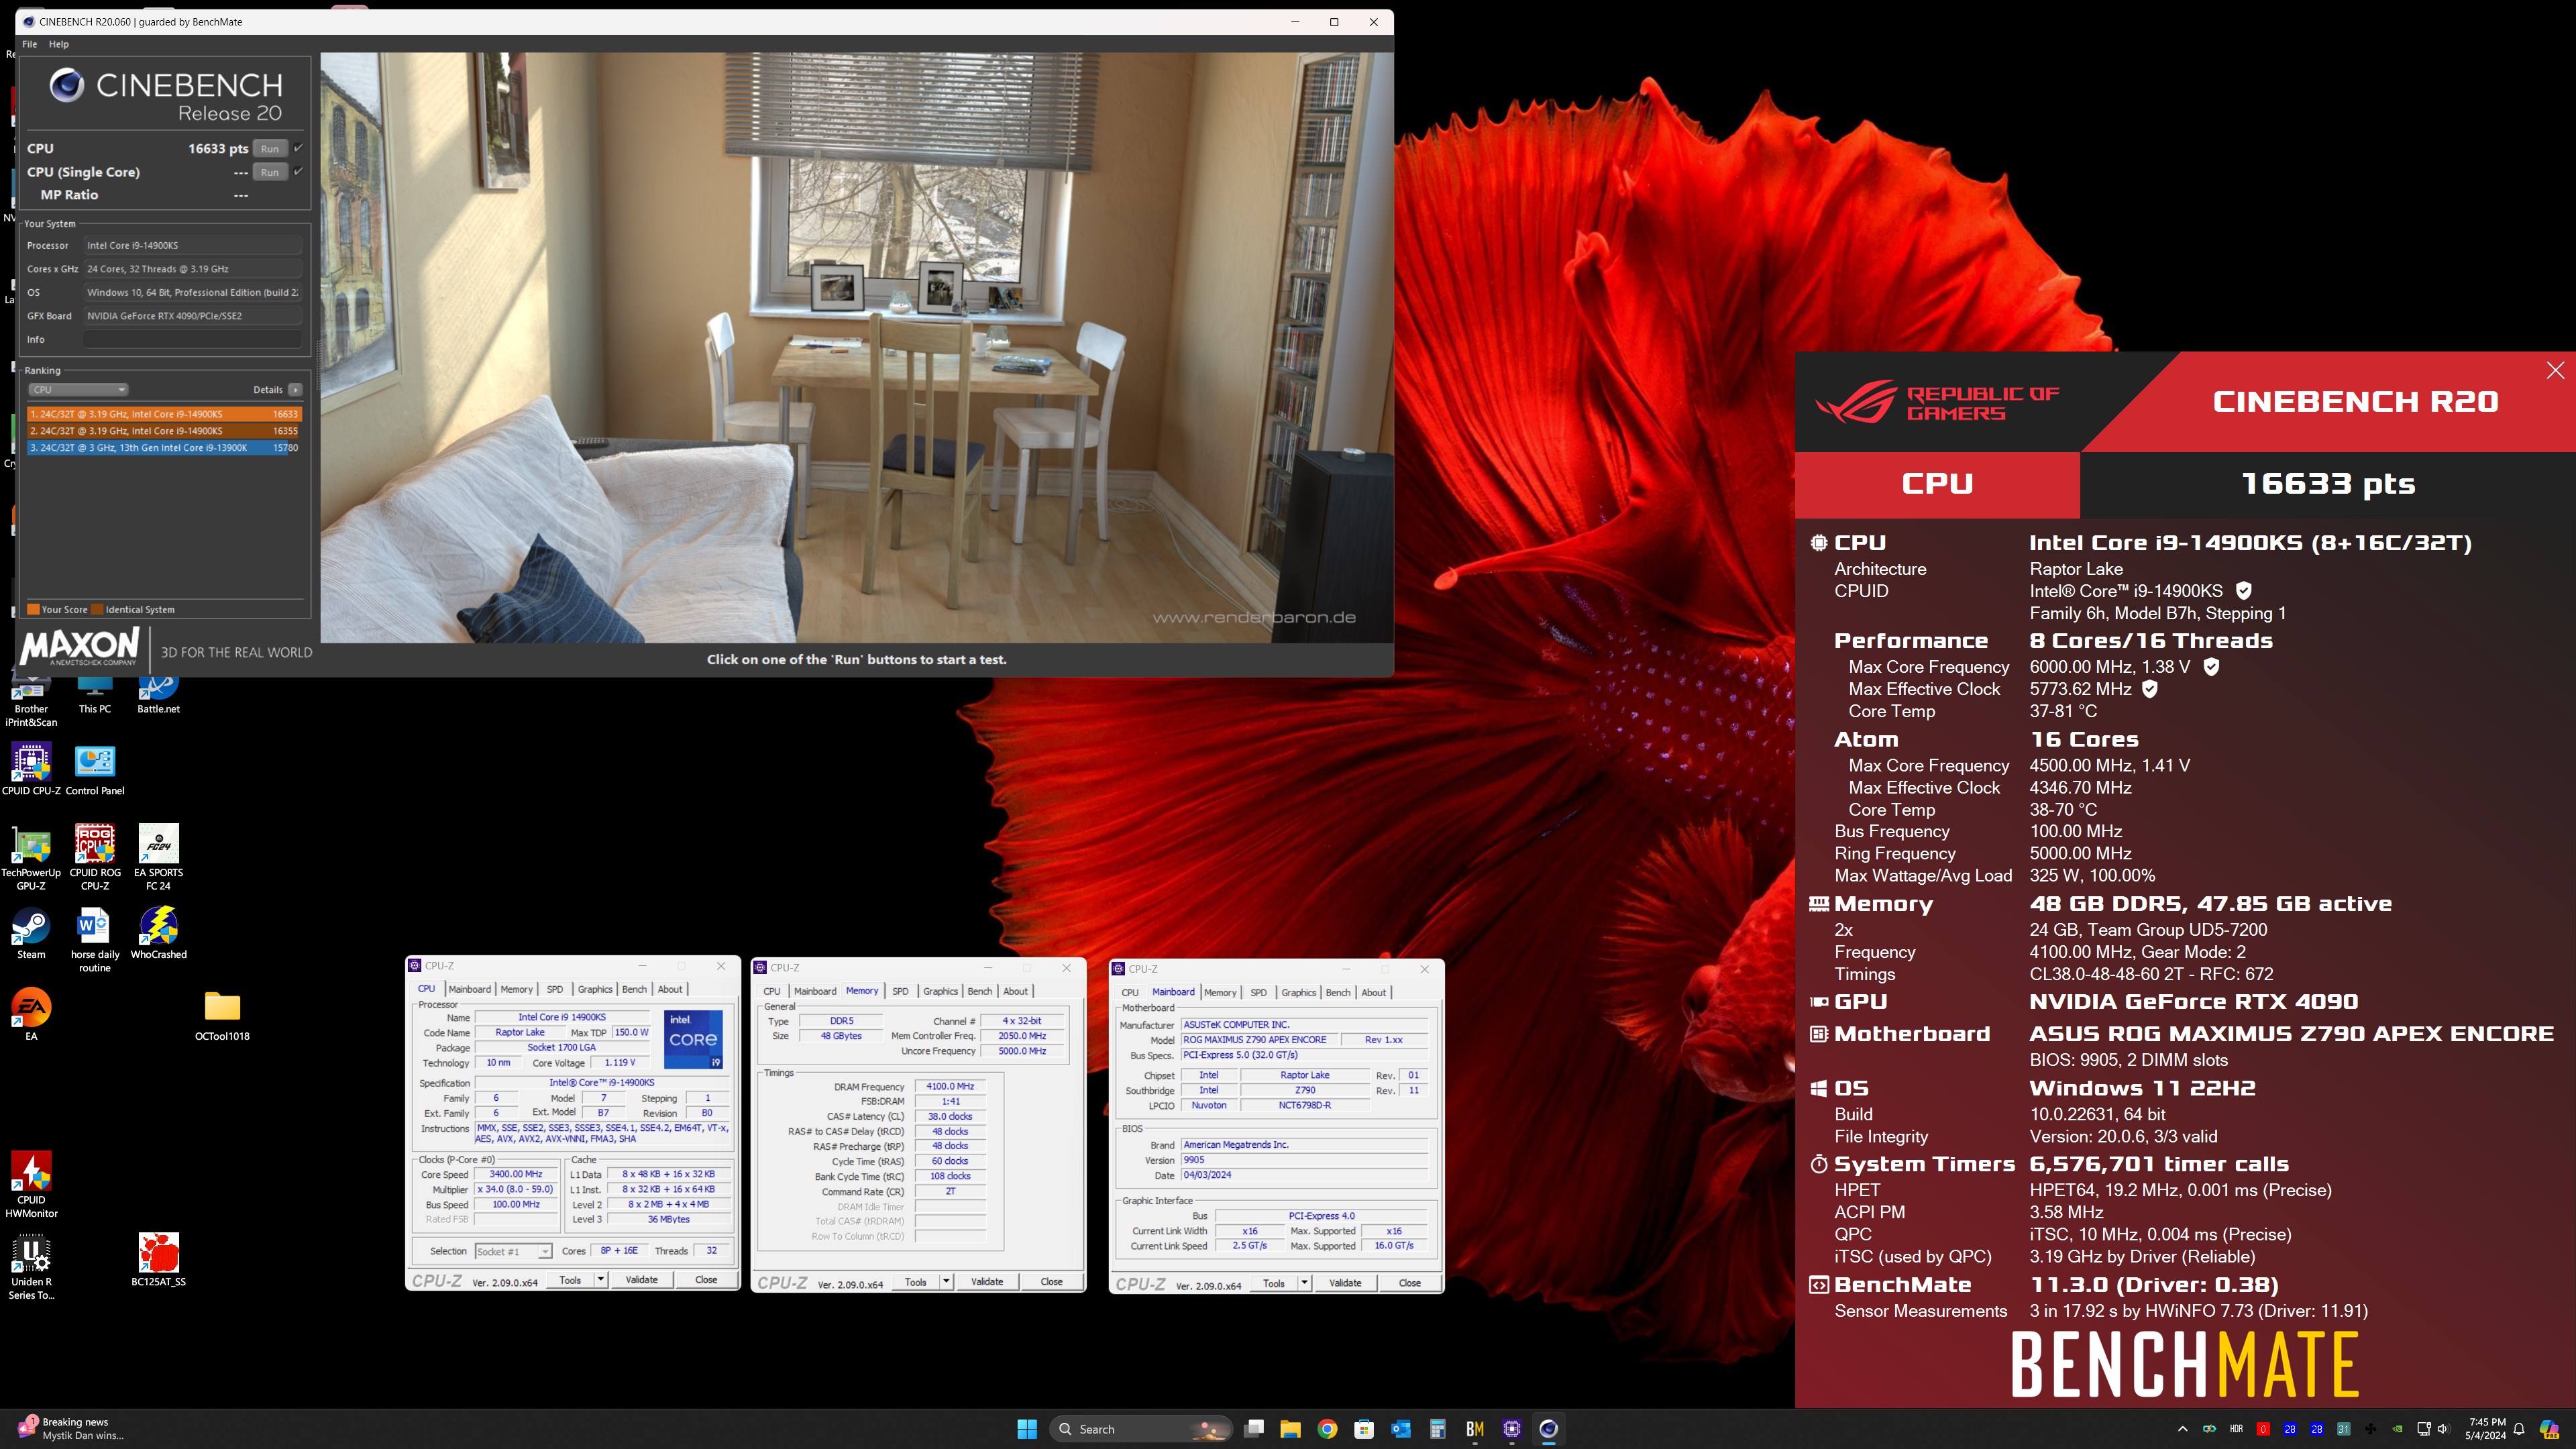Select ranking entry scoring 16355
The width and height of the screenshot is (2576, 1449).
pos(163,431)
